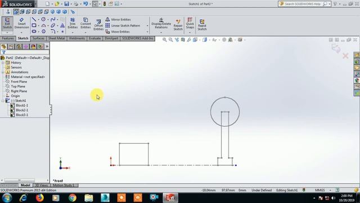Click the Search SOLIDWORKS Help field
360x203 pixels.
(x=303, y=4)
